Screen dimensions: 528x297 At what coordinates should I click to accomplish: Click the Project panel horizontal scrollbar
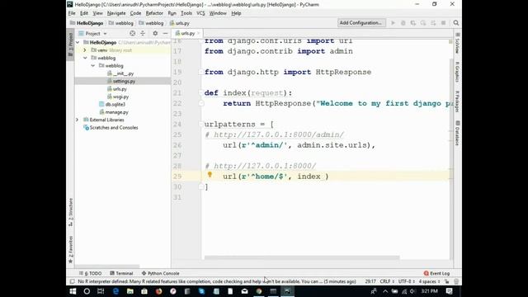click(107, 266)
